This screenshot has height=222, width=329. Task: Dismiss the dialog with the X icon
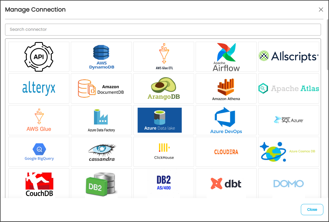[x=321, y=10]
